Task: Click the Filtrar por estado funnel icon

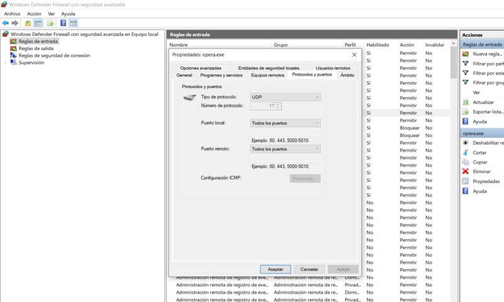Action: point(466,73)
